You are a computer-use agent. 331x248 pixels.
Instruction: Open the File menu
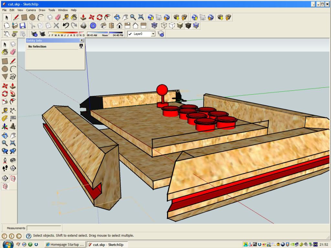click(5, 10)
